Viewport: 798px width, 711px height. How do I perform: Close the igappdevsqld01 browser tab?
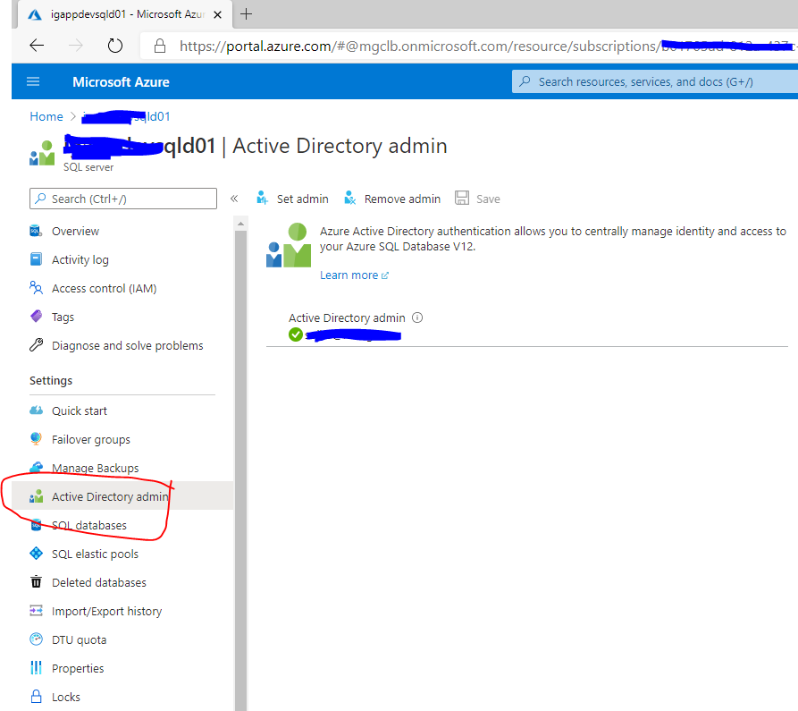(x=217, y=15)
